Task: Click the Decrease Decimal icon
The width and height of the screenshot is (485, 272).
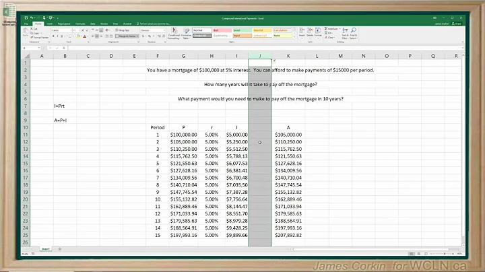Action: [163, 36]
